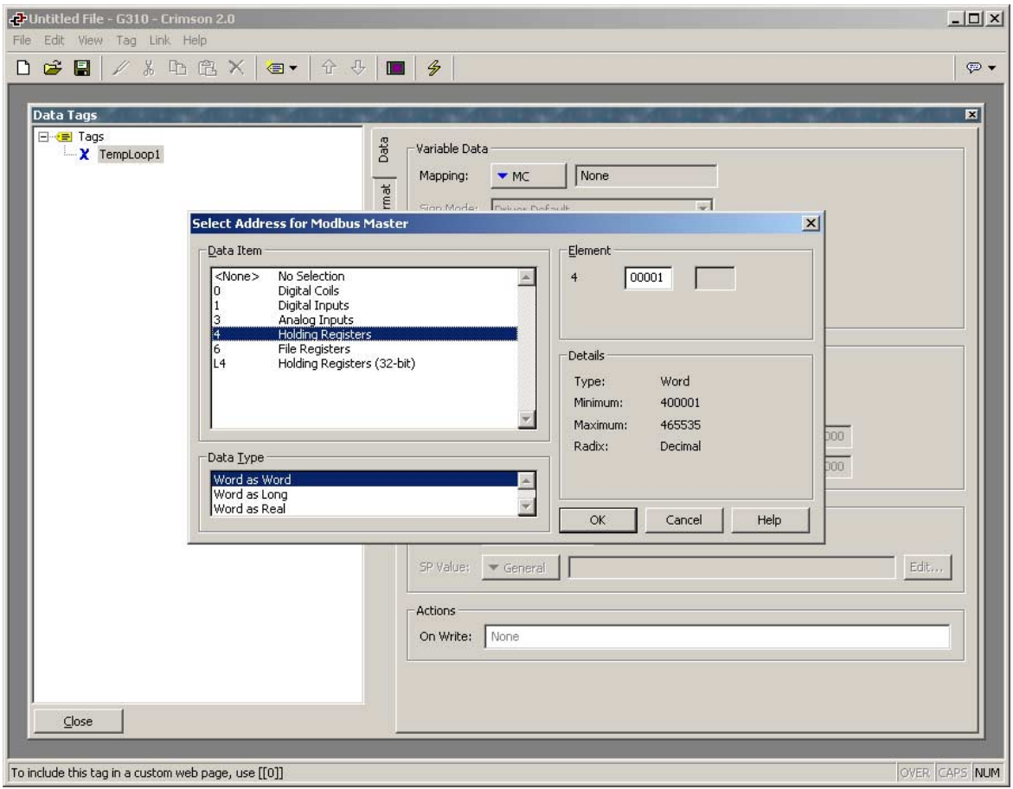Open the MC mapping dropdown button
The height and width of the screenshot is (789, 1013).
click(529, 176)
